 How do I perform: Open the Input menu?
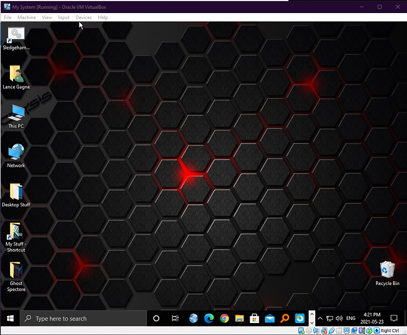tap(63, 17)
